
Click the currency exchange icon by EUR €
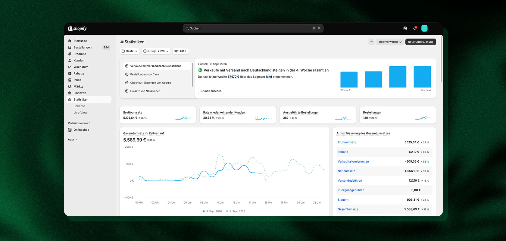[176, 51]
